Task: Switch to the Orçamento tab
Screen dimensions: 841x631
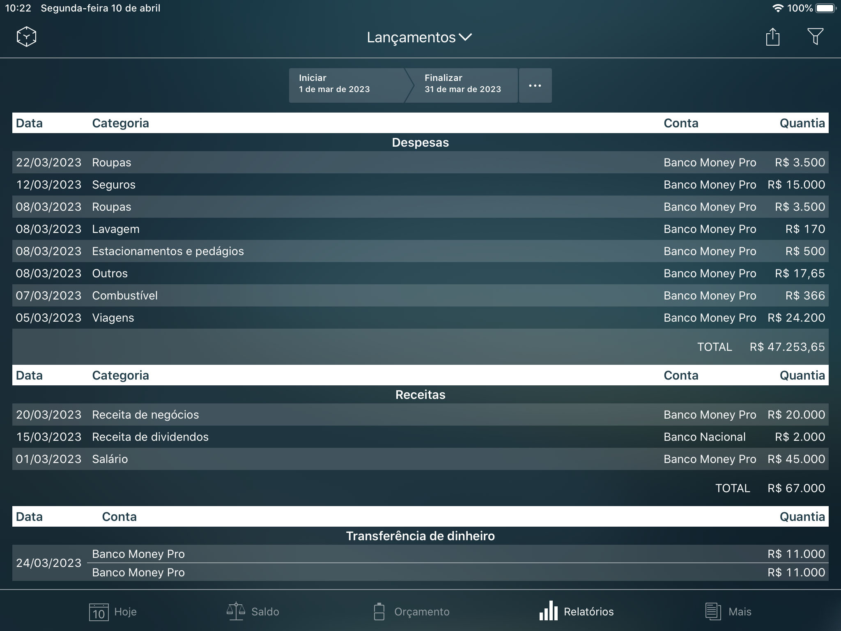Action: 411,612
